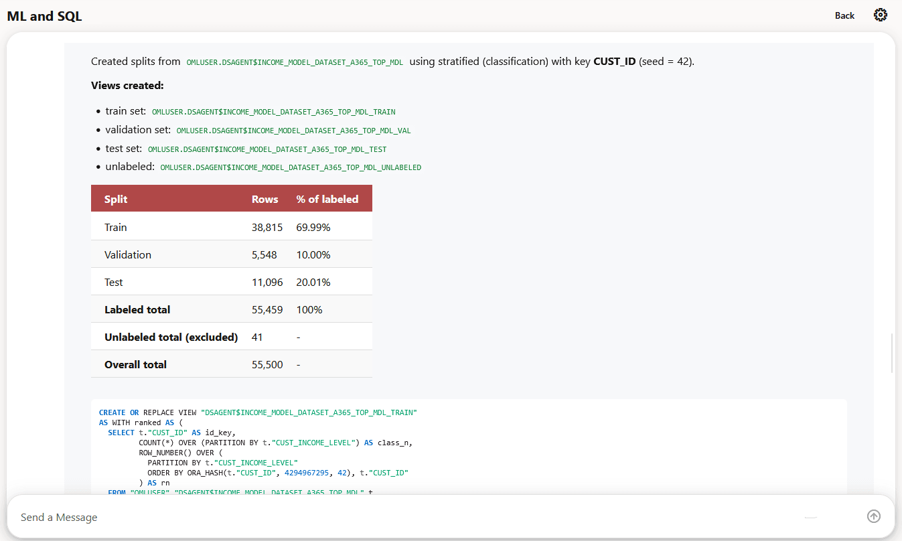The width and height of the screenshot is (902, 541).
Task: Click the Validation row label
Action: [128, 254]
